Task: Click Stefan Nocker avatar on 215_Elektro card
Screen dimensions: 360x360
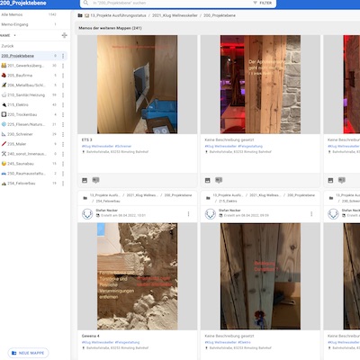Action: (211, 213)
